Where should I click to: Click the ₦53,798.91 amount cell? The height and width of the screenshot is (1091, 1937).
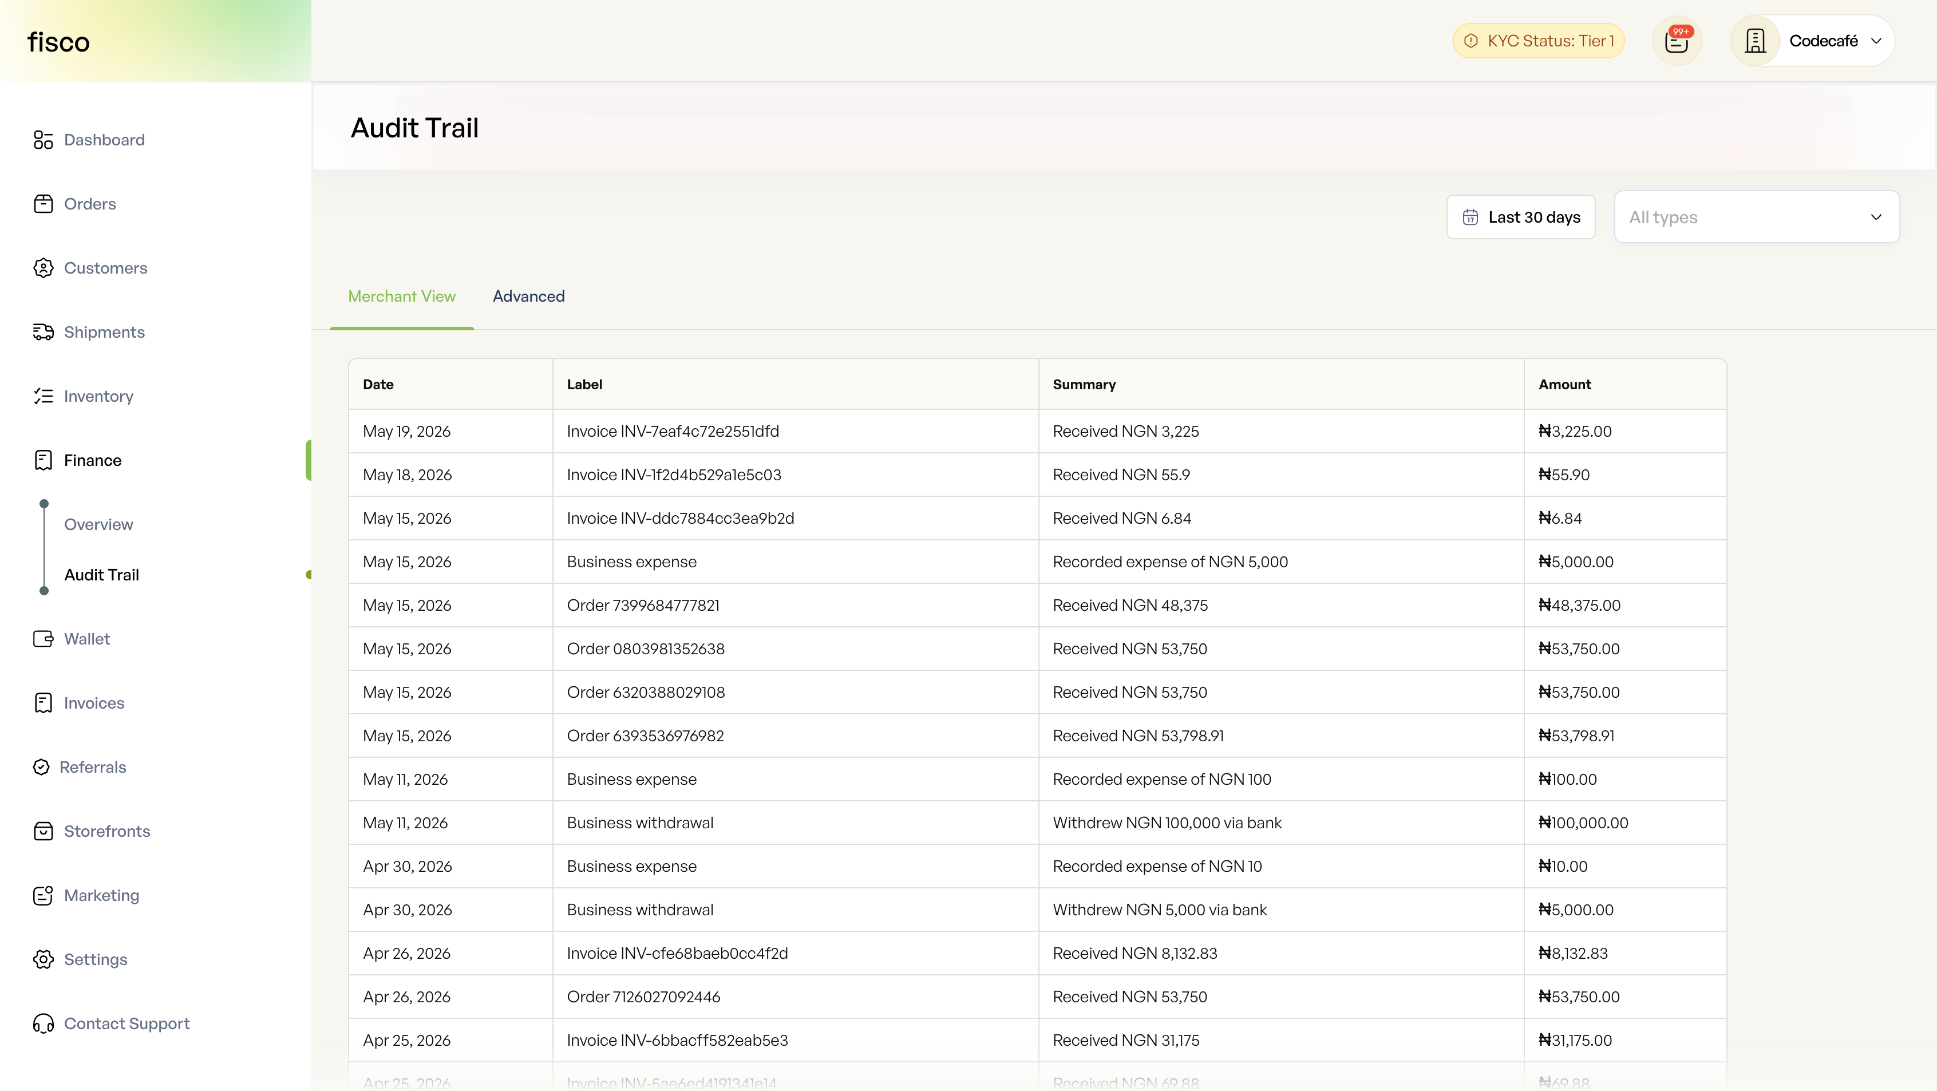[x=1625, y=736]
